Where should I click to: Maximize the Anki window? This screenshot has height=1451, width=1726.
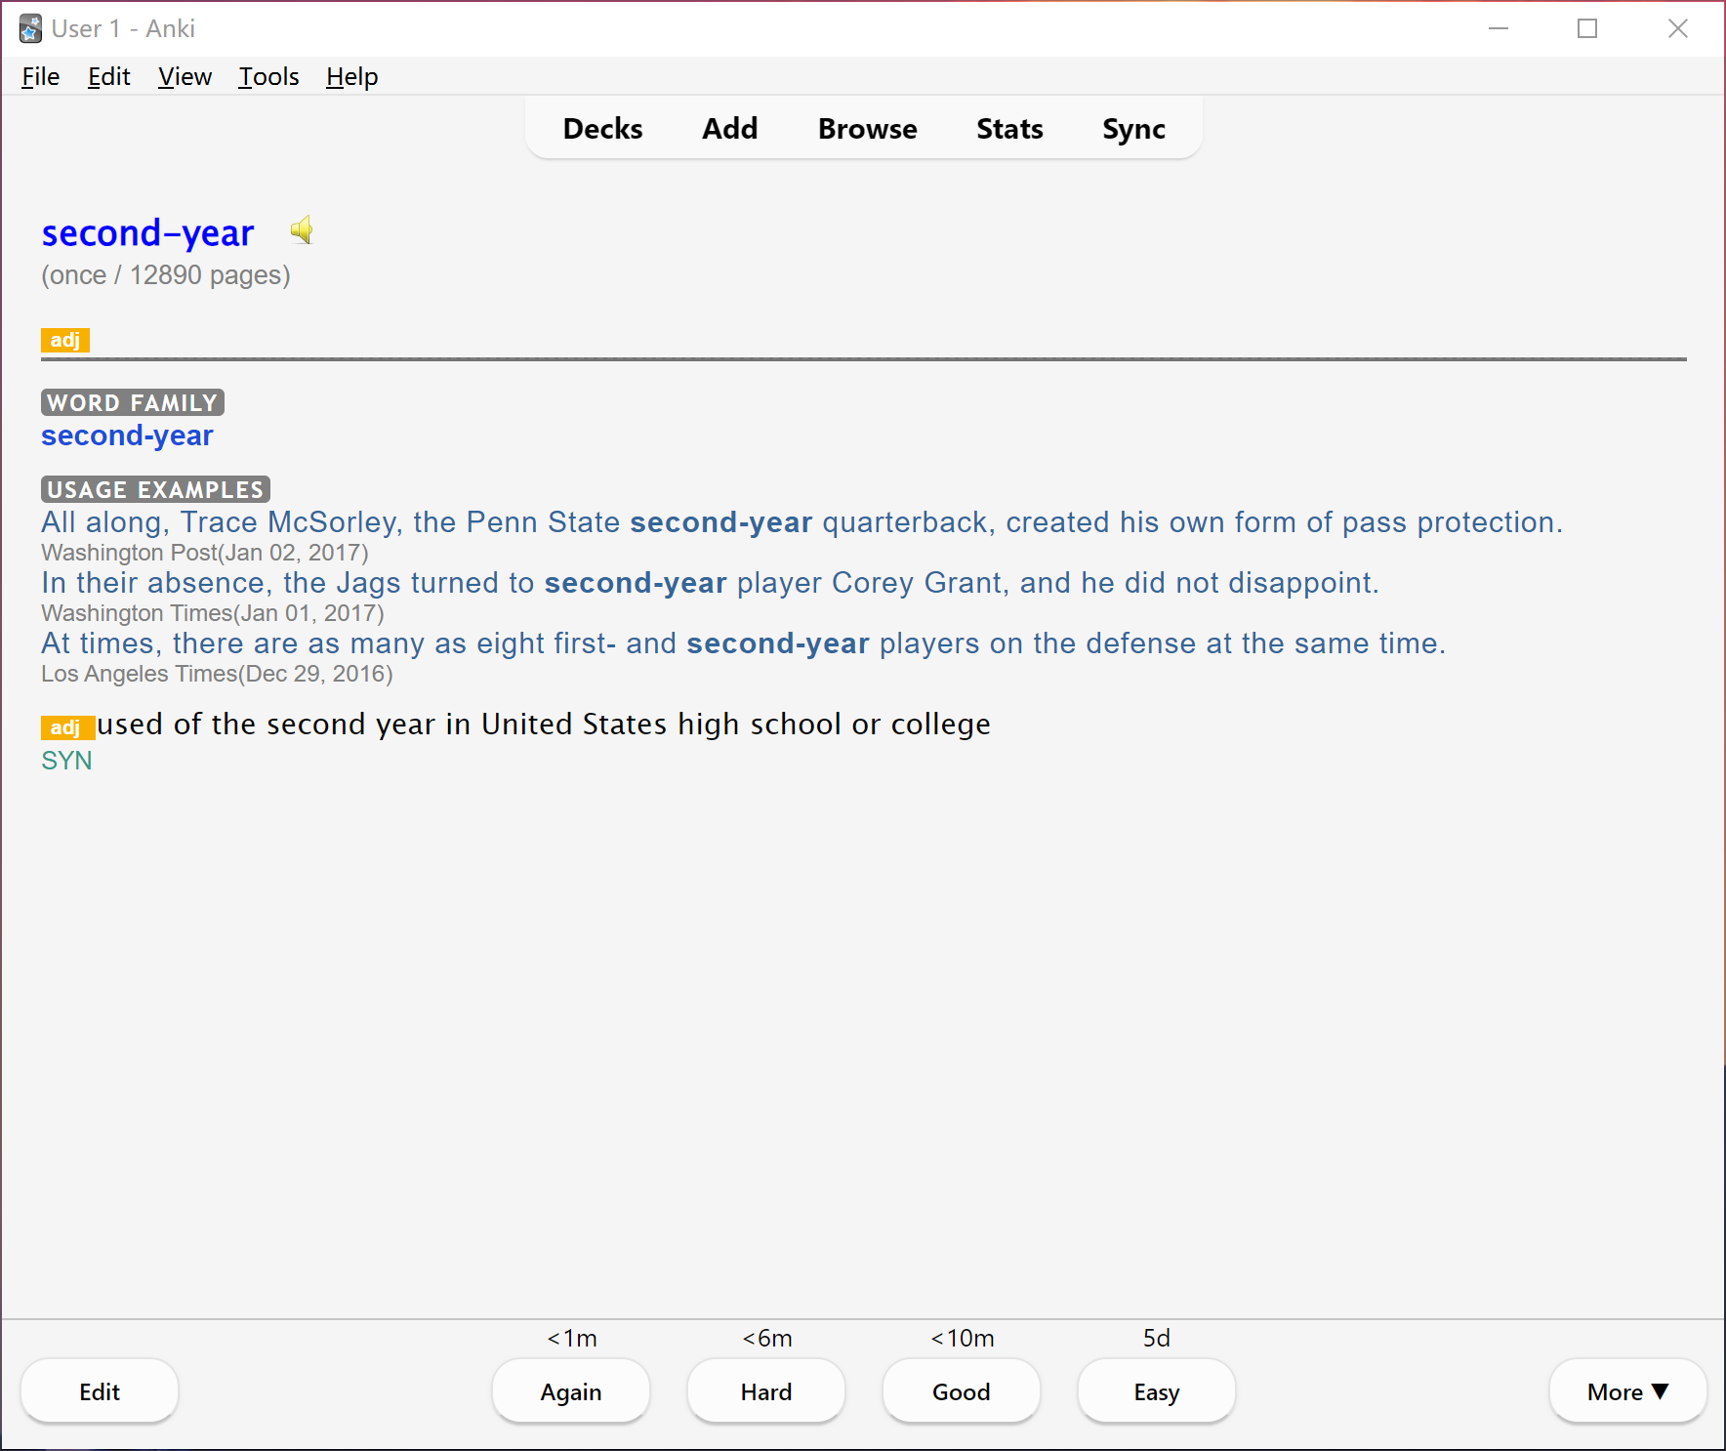tap(1587, 28)
